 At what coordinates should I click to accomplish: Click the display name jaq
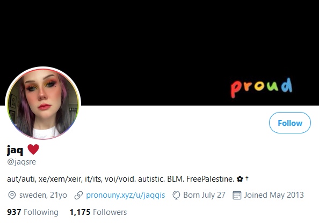point(15,150)
